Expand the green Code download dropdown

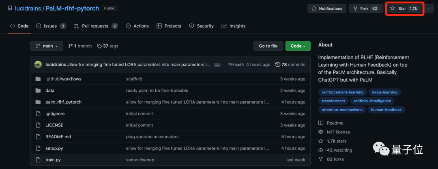point(298,46)
